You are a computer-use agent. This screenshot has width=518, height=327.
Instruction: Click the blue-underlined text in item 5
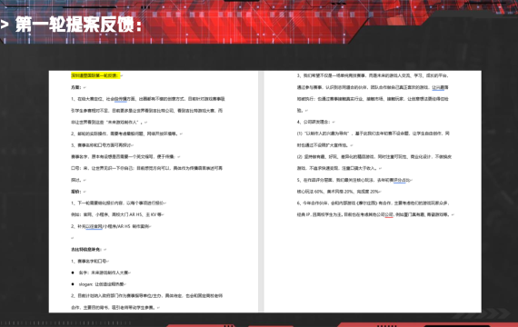click(399, 181)
